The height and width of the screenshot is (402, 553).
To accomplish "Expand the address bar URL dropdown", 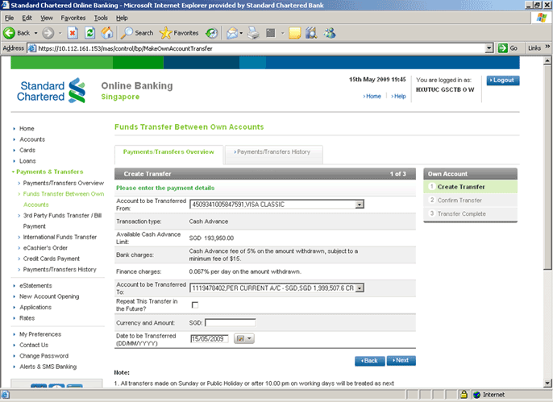I will click(489, 48).
